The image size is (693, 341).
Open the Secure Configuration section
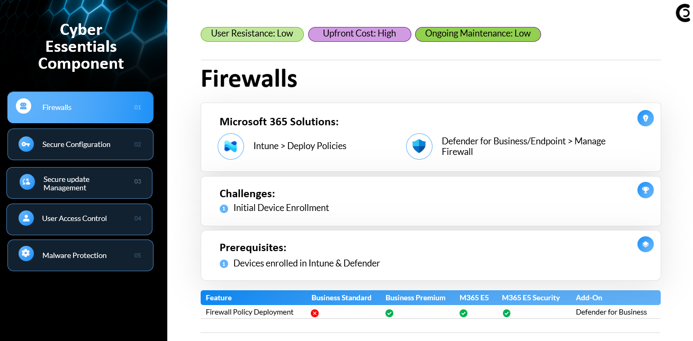pos(80,144)
